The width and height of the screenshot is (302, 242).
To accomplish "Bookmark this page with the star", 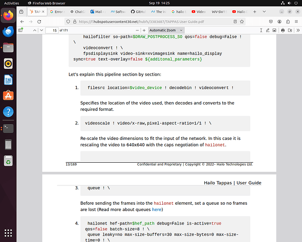I will pyautogui.click(x=242, y=22).
